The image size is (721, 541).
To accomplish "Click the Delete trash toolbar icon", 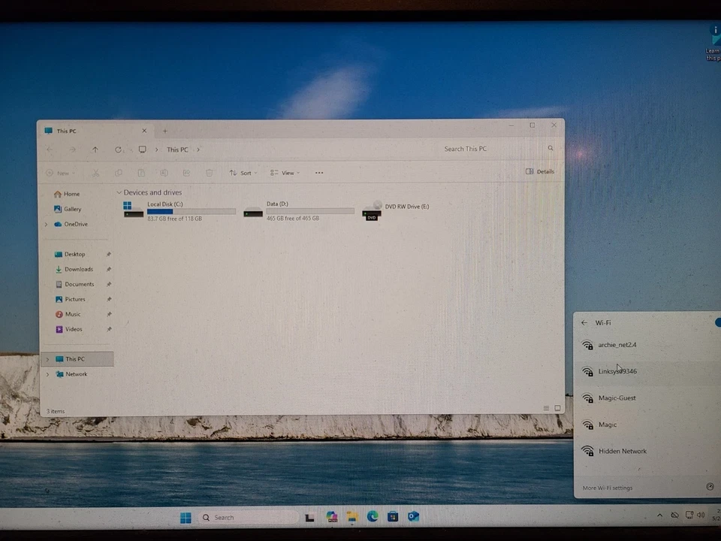I will (x=210, y=173).
